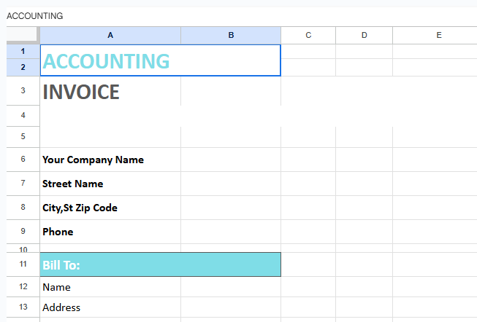Select column B header
477x322 pixels.
click(x=231, y=35)
